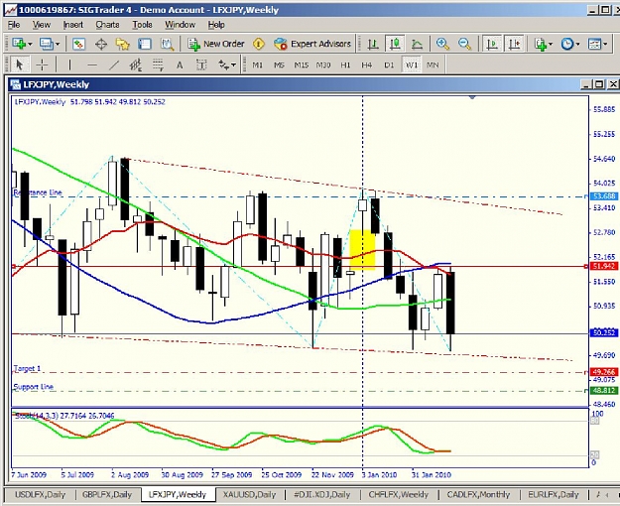
Task: Switch to H4 timeframe
Action: tap(366, 64)
